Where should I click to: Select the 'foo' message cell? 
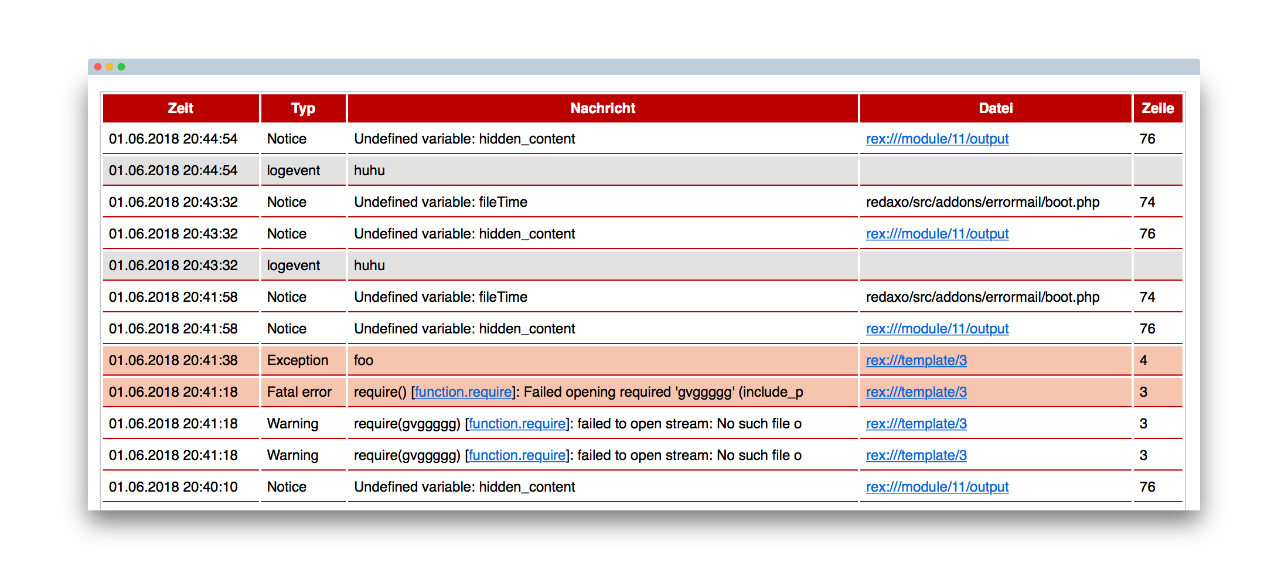(x=602, y=360)
